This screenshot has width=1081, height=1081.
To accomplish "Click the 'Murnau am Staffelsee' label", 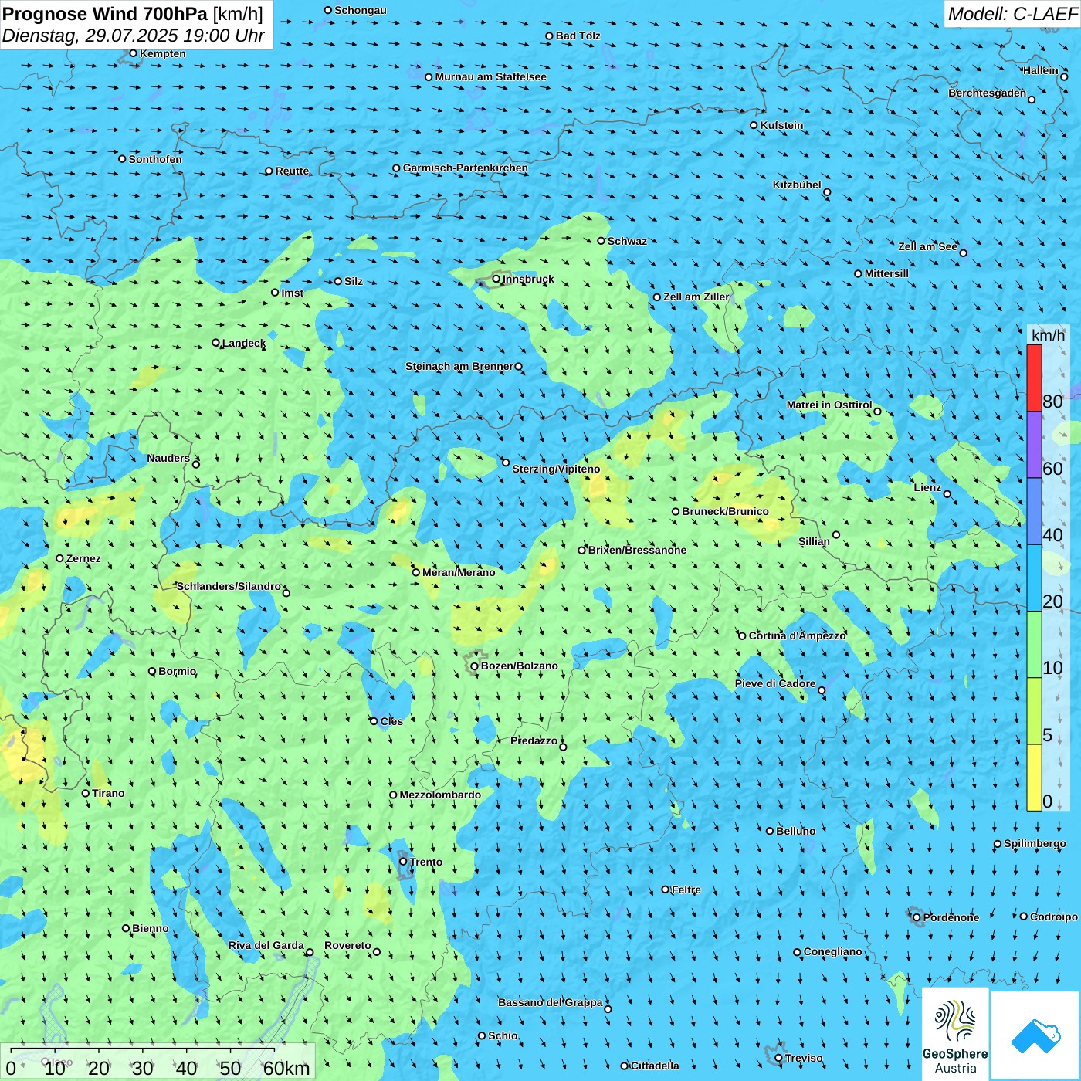I will [490, 76].
